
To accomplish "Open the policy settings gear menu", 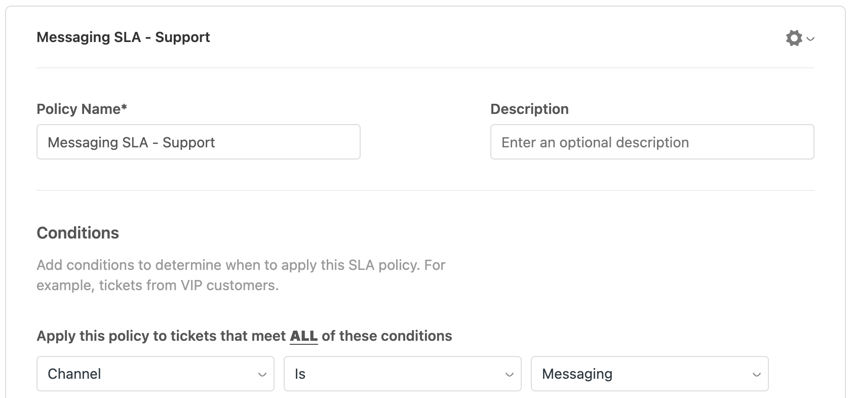I will click(x=794, y=38).
